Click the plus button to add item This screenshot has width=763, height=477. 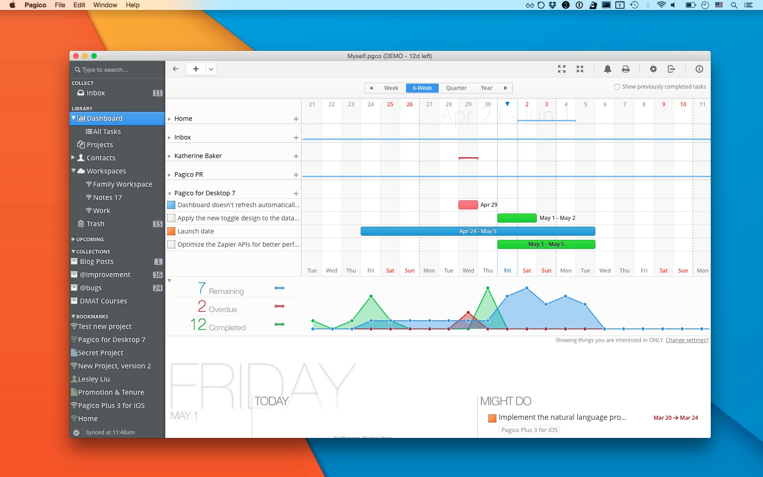[x=196, y=69]
